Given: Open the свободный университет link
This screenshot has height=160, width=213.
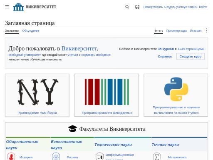Looking at the screenshot, I should [x=25, y=55].
